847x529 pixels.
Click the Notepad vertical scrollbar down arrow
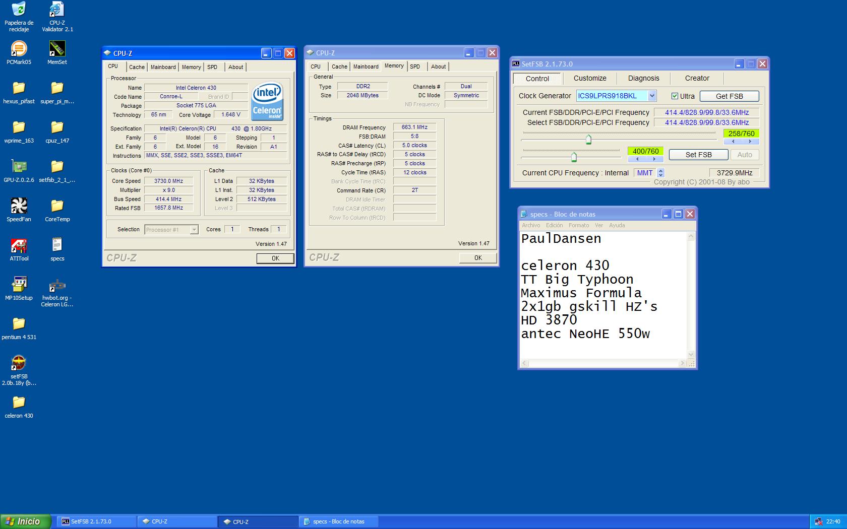coord(691,354)
